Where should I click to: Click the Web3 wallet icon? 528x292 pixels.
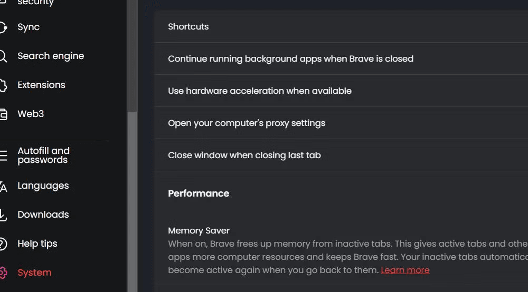coord(3,114)
